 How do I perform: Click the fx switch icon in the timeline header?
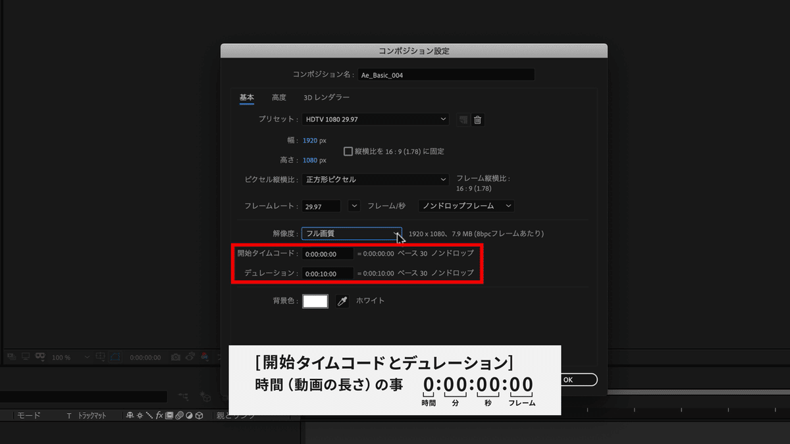pyautogui.click(x=159, y=415)
